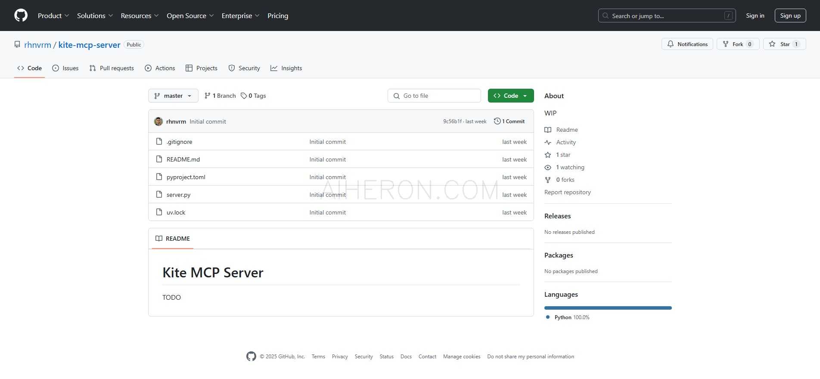Click the Search or jump to field
Viewport: 820px width, 379px height.
coord(667,16)
